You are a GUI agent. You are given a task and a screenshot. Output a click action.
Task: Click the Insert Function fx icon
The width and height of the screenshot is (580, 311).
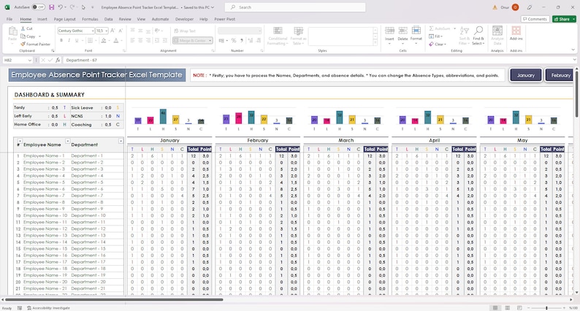[58, 60]
